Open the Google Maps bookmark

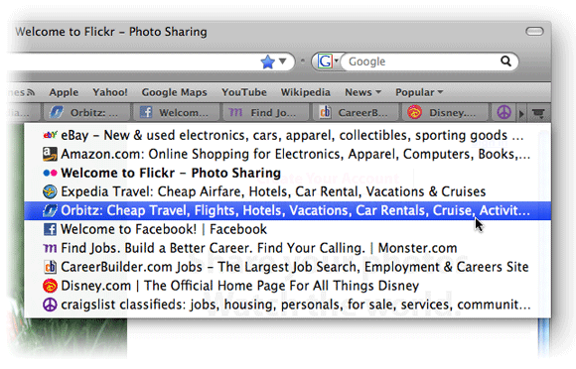tap(174, 92)
